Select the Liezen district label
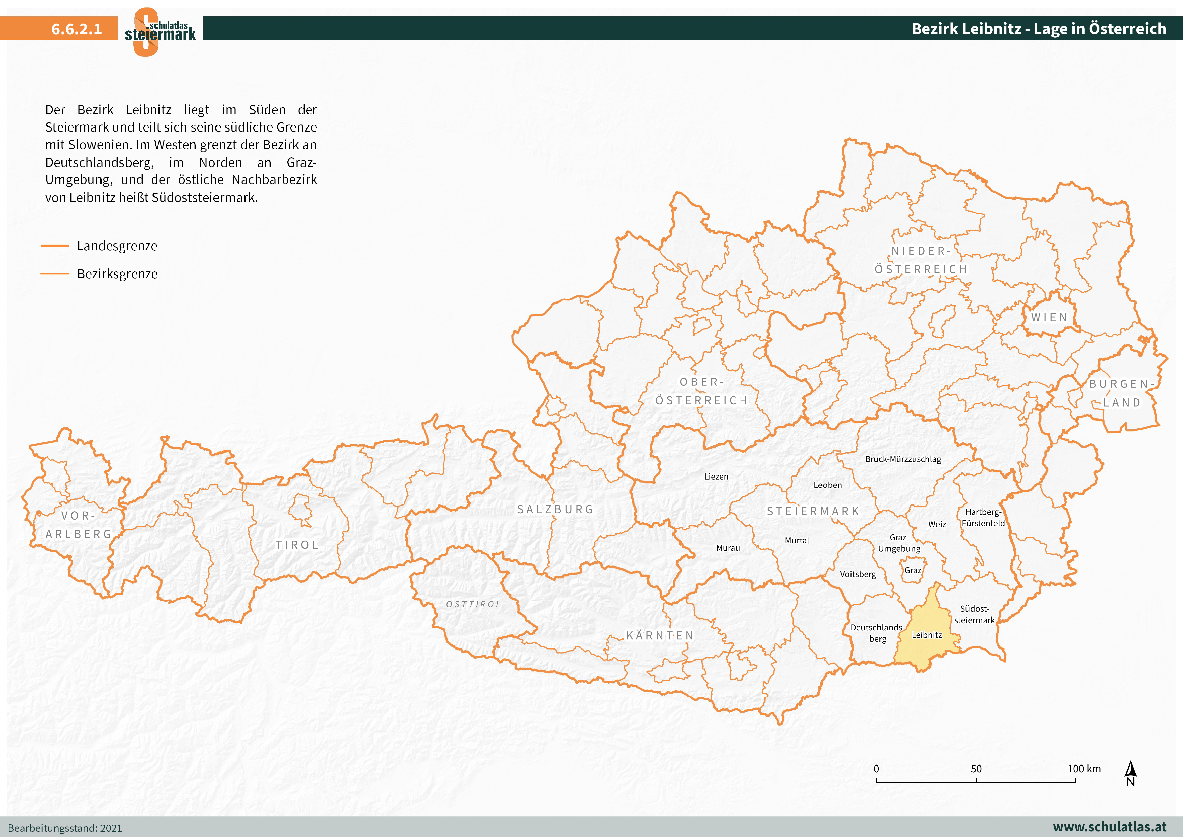 point(716,477)
